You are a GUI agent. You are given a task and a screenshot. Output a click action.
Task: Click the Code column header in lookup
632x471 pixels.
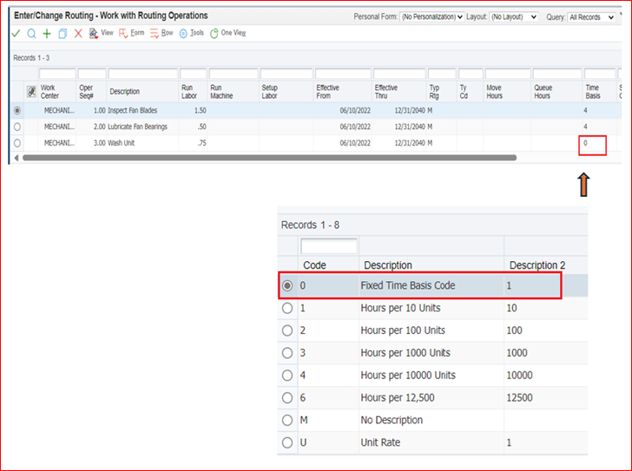(x=314, y=265)
